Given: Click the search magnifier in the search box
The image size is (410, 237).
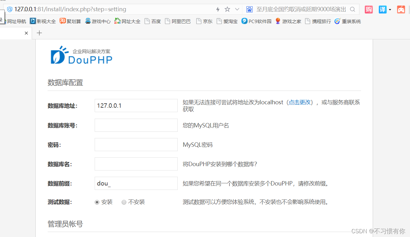Looking at the screenshot, I should (x=353, y=9).
